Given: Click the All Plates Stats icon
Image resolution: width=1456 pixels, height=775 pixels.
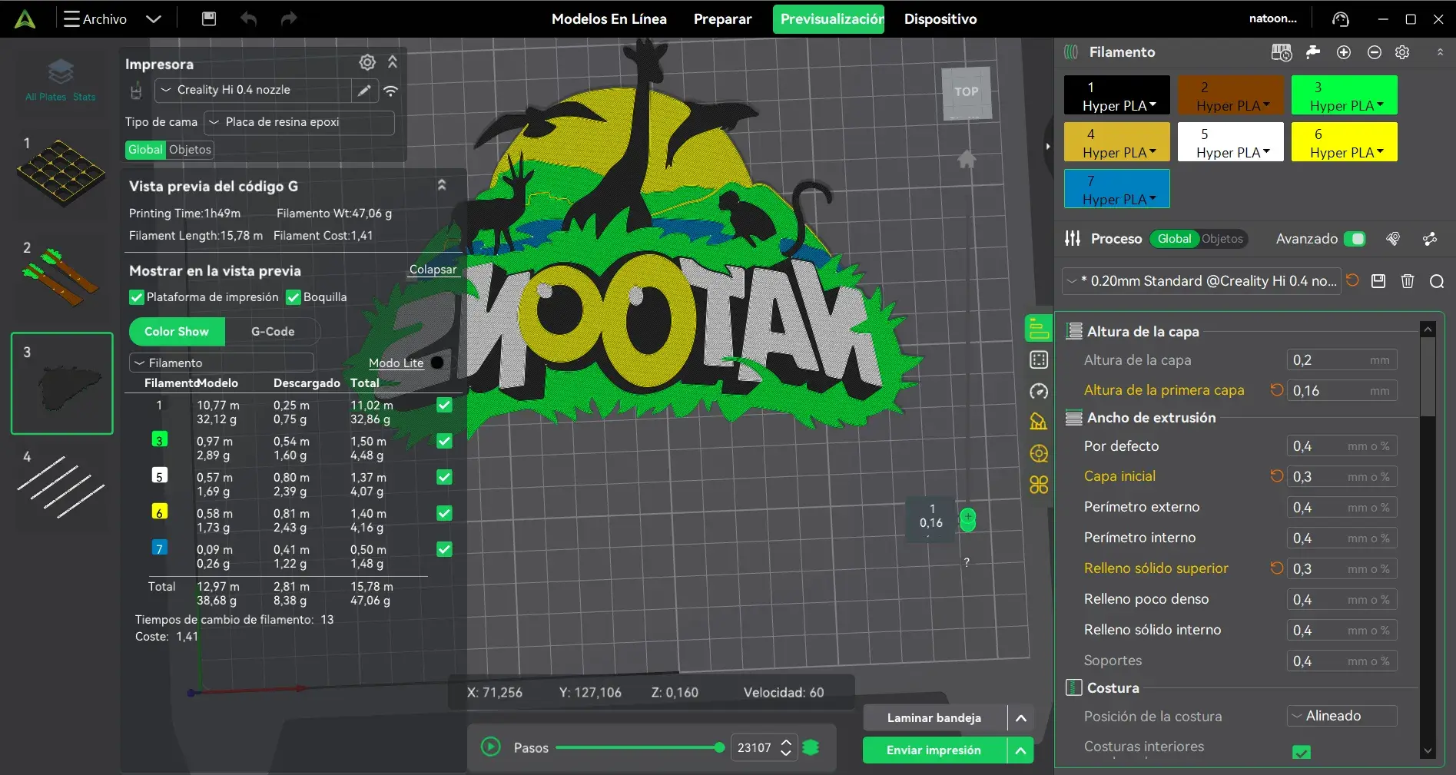Looking at the screenshot, I should tap(61, 81).
